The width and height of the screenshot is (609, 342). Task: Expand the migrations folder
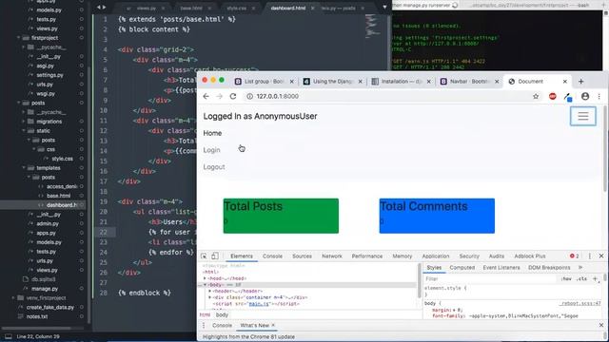(x=24, y=122)
